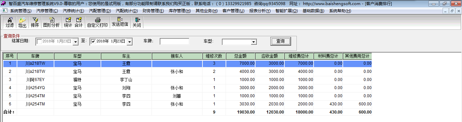Image resolution: width=462 pixels, height=122 pixels.
Task: Click the 接车人 column header
Action: pyautogui.click(x=177, y=56)
